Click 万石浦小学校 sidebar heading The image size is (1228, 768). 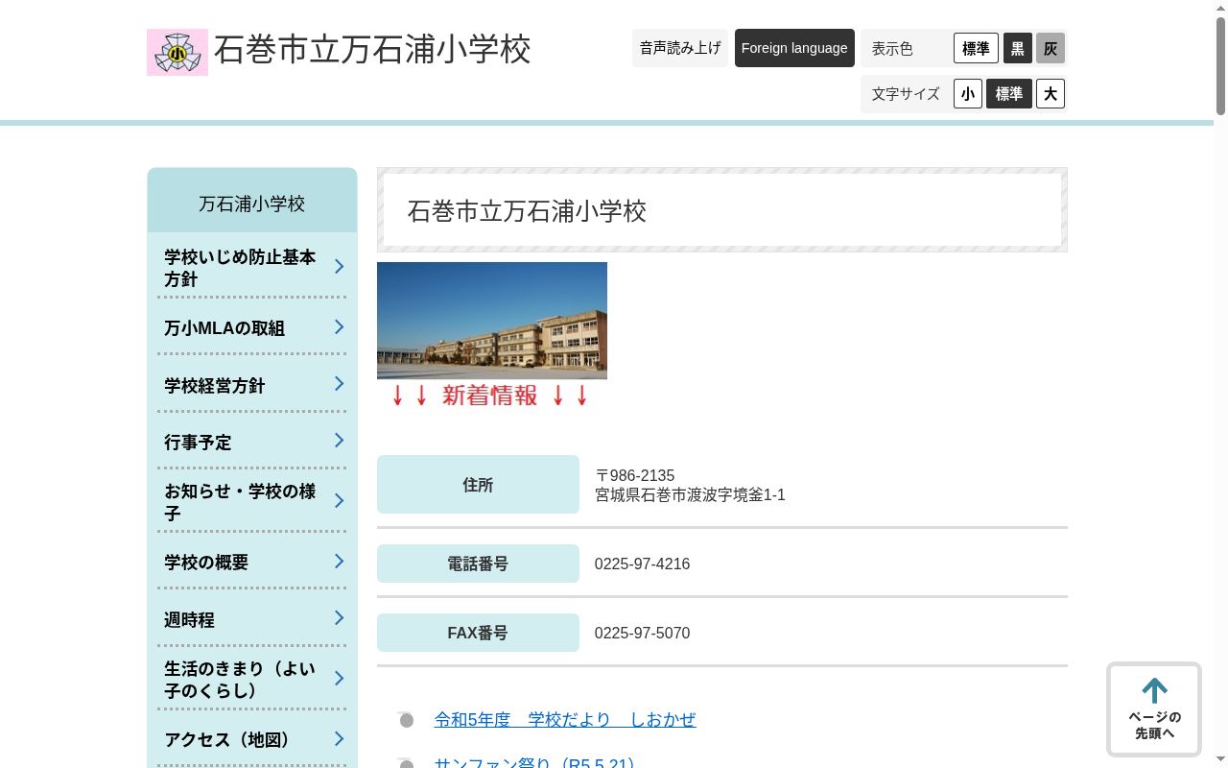pyautogui.click(x=252, y=204)
